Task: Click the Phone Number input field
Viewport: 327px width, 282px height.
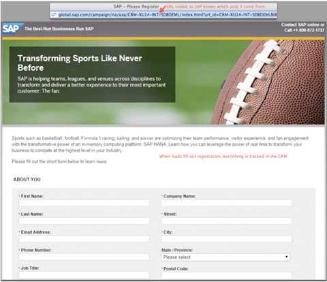Action: point(84,257)
